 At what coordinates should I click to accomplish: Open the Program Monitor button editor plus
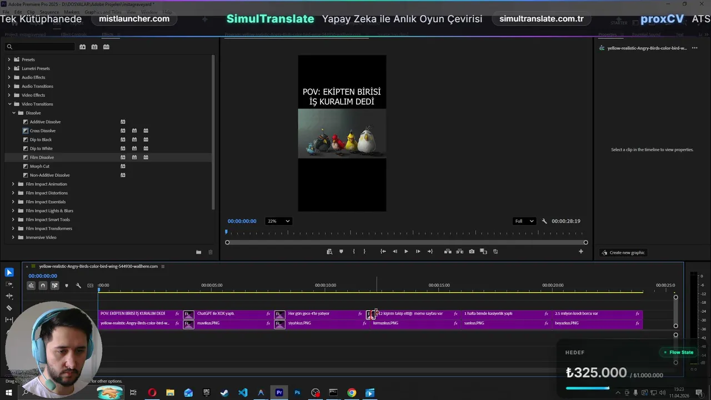(581, 252)
